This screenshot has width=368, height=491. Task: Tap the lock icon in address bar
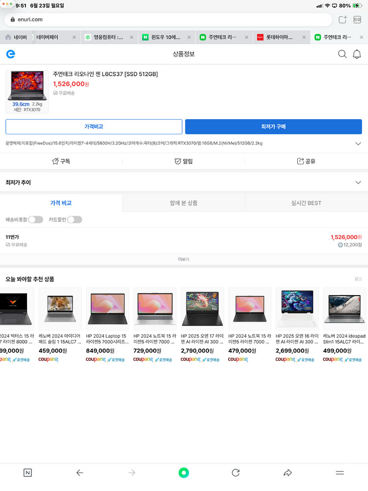pyautogui.click(x=13, y=20)
